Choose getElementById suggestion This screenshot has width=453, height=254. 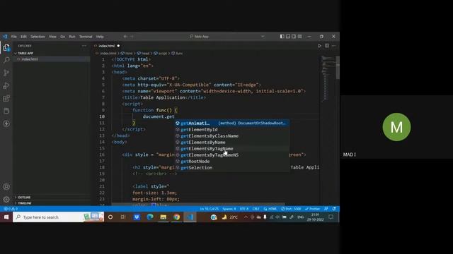(232, 130)
